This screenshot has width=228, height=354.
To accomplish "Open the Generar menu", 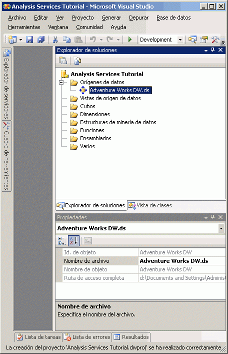I will (111, 18).
